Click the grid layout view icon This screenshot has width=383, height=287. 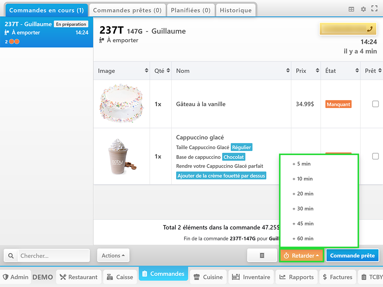click(x=351, y=9)
